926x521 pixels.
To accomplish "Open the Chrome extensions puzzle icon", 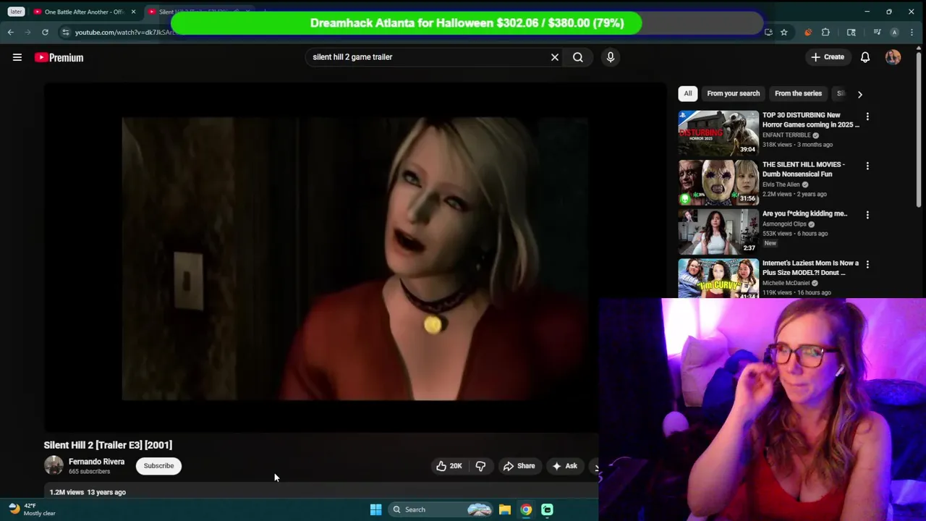I will (825, 32).
